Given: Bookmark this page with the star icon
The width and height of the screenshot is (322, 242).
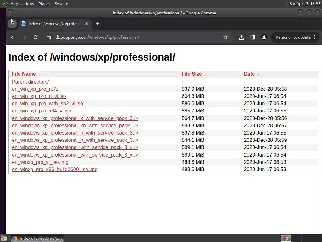Looking at the screenshot, I should (226, 37).
